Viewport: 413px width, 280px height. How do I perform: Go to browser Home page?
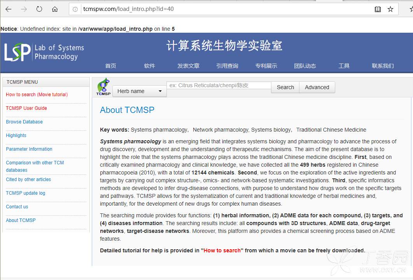coord(55,9)
